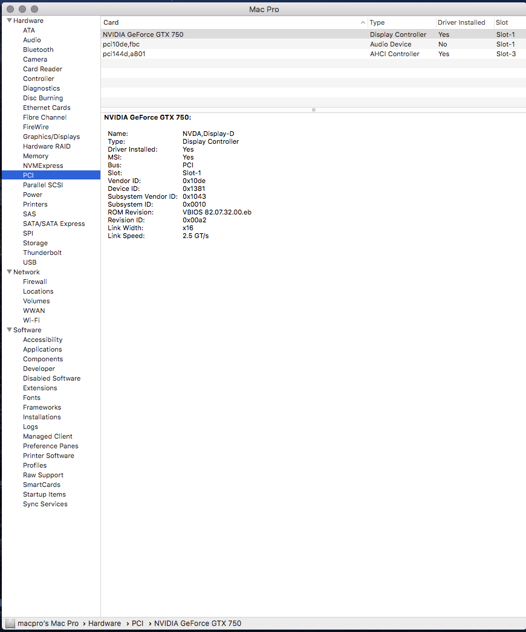Image resolution: width=526 pixels, height=632 pixels.
Task: Open Installations under Software
Action: (42, 417)
